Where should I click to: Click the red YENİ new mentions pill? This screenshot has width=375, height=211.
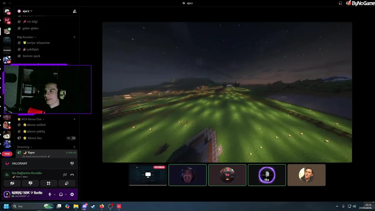(x=7, y=154)
